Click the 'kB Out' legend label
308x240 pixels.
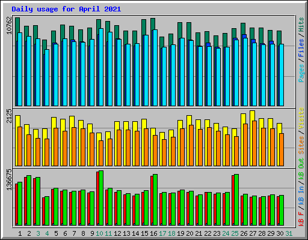301,169
